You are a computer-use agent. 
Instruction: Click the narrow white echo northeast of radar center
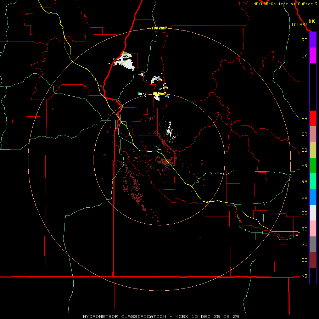point(170,129)
